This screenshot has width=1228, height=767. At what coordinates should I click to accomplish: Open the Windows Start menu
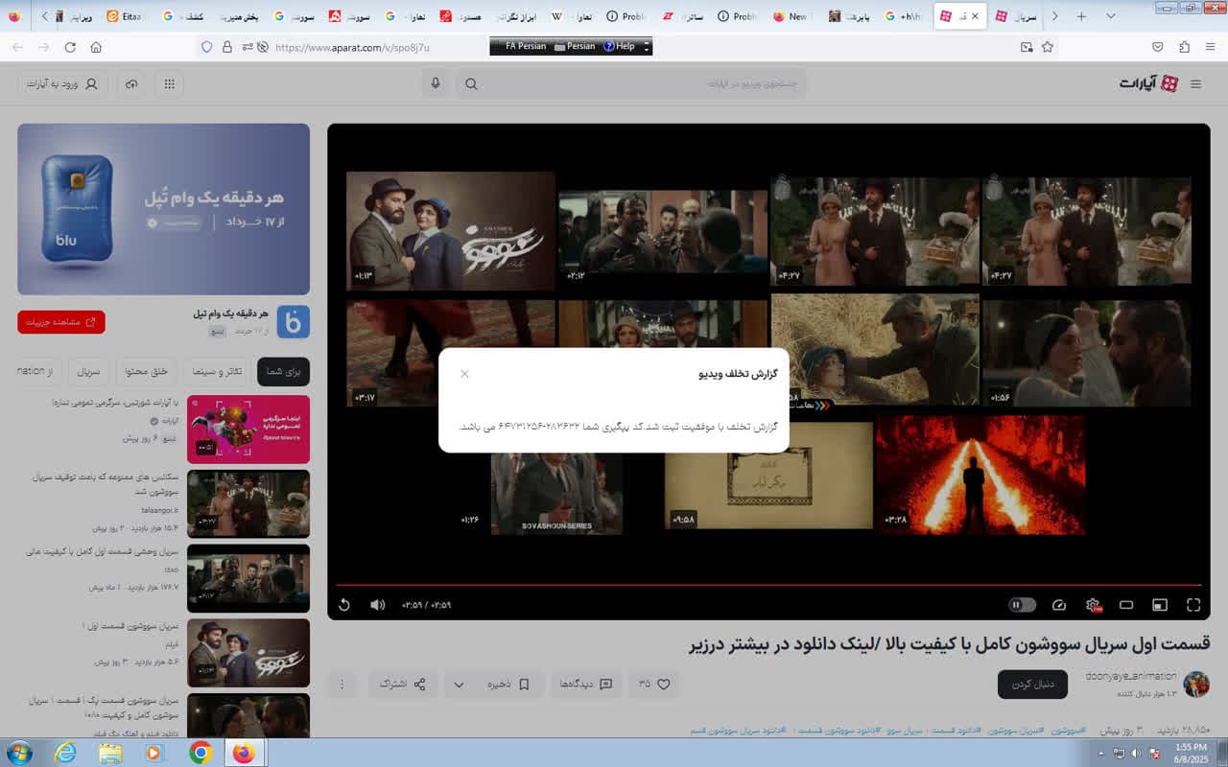coord(18,753)
